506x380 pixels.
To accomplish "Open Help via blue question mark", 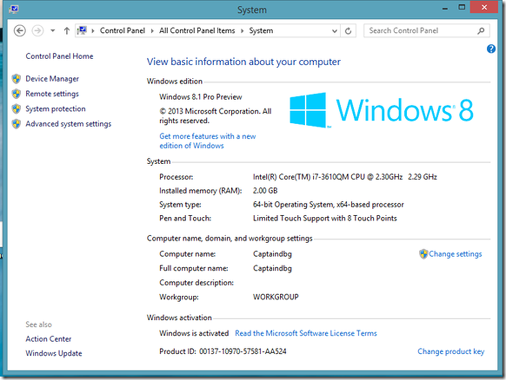I will point(491,49).
